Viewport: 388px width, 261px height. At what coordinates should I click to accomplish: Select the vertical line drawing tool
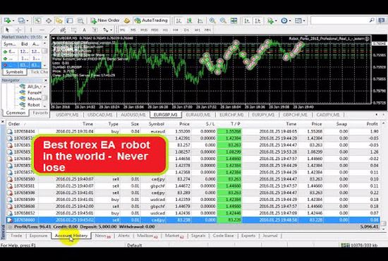(x=31, y=30)
